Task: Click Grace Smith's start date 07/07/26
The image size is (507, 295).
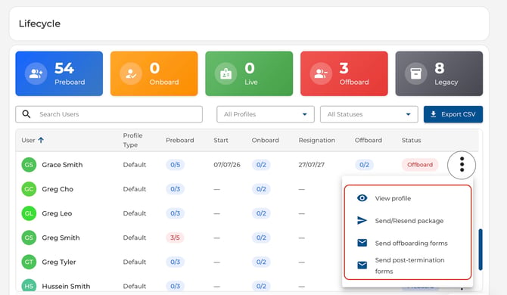Action: [227, 165]
